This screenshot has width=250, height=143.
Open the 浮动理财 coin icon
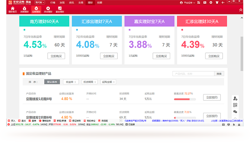tap(48, 10)
